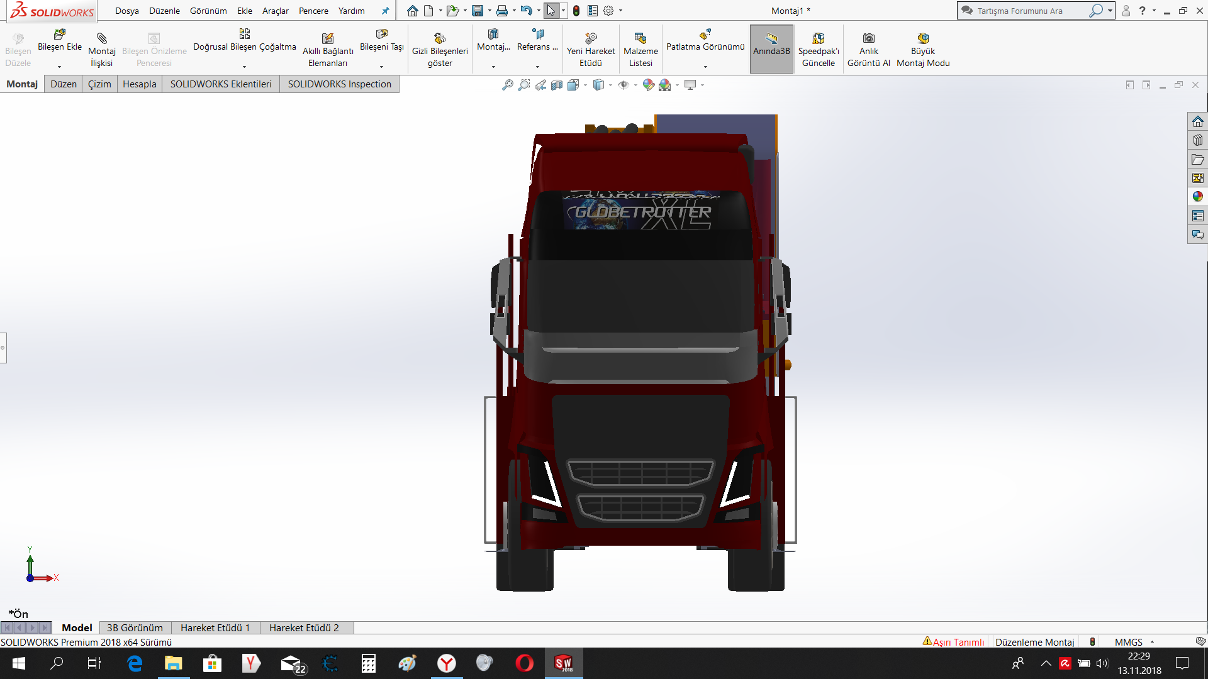Expand the left feature manager panel handle

3,347
